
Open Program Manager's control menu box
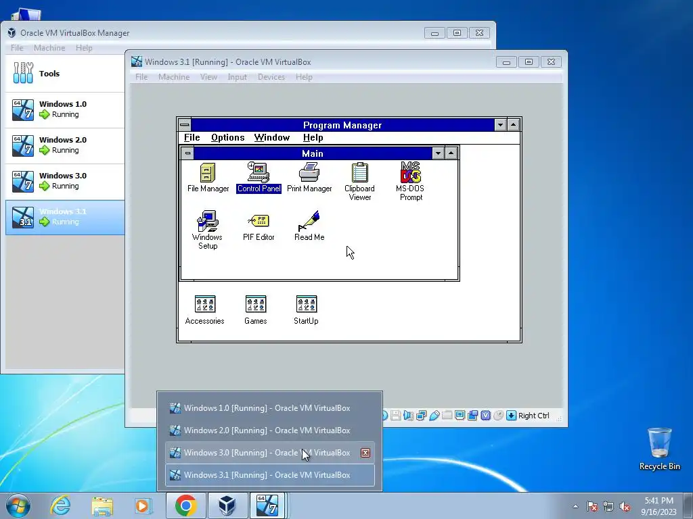point(185,125)
